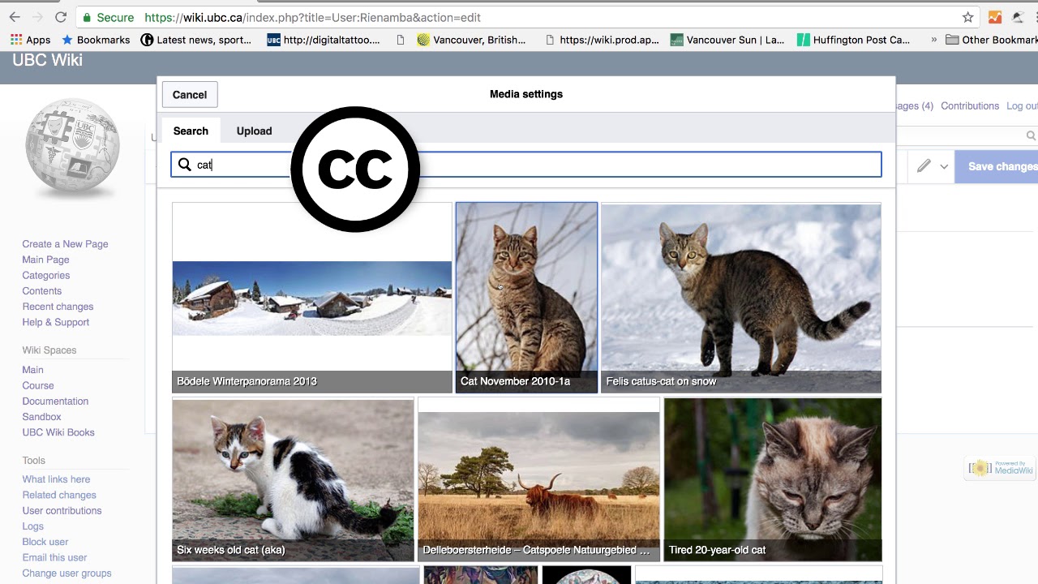Open 'Related changes' tool link
1038x584 pixels.
pyautogui.click(x=59, y=496)
